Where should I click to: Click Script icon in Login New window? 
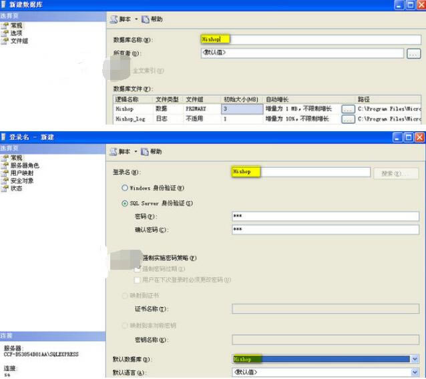(x=113, y=152)
